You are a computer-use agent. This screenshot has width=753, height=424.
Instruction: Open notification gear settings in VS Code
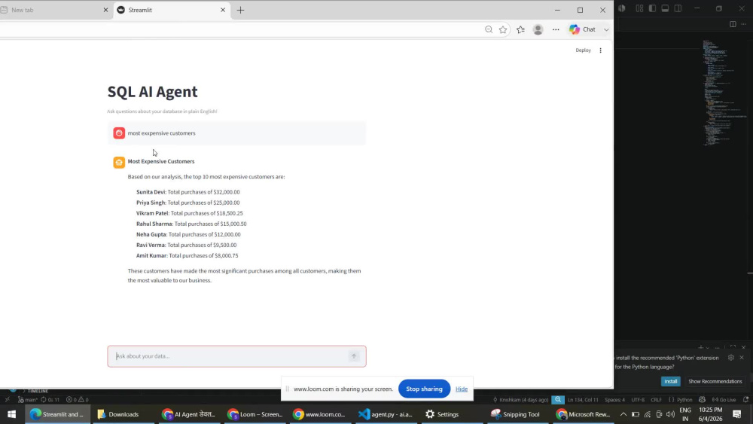(731, 358)
